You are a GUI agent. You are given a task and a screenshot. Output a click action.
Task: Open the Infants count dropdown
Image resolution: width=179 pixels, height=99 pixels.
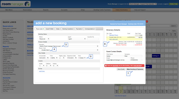click(55, 66)
